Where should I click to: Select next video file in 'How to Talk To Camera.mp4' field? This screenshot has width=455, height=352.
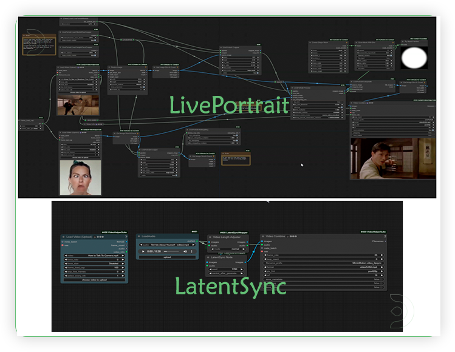tap(123, 256)
